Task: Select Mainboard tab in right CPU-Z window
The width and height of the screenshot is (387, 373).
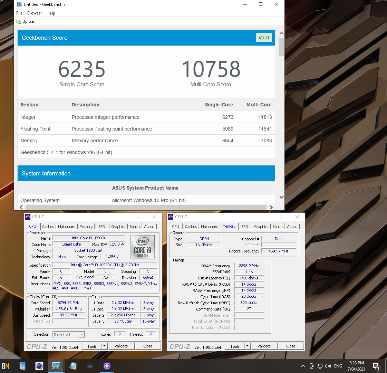Action: [210, 227]
